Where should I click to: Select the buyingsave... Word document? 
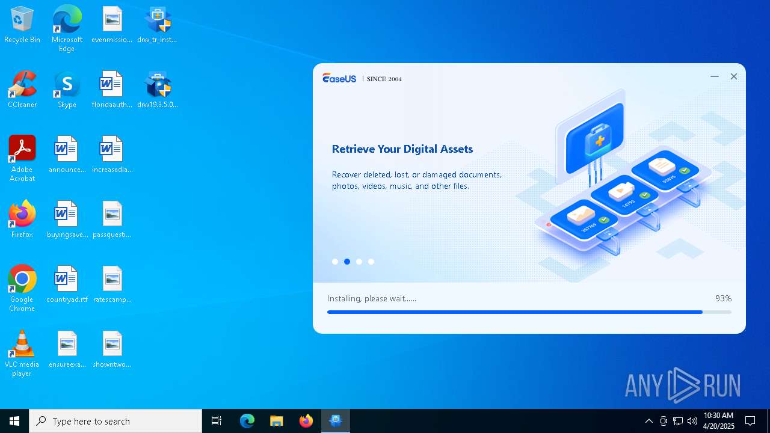tap(67, 220)
